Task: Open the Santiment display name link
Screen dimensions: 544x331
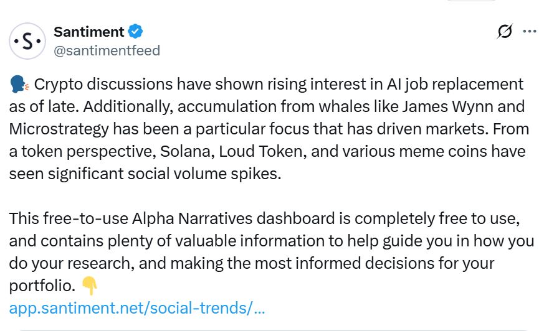Action: pyautogui.click(x=88, y=31)
